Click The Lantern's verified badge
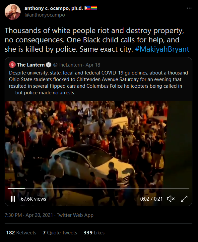Viewport: 198px width, 242px height. [49, 65]
